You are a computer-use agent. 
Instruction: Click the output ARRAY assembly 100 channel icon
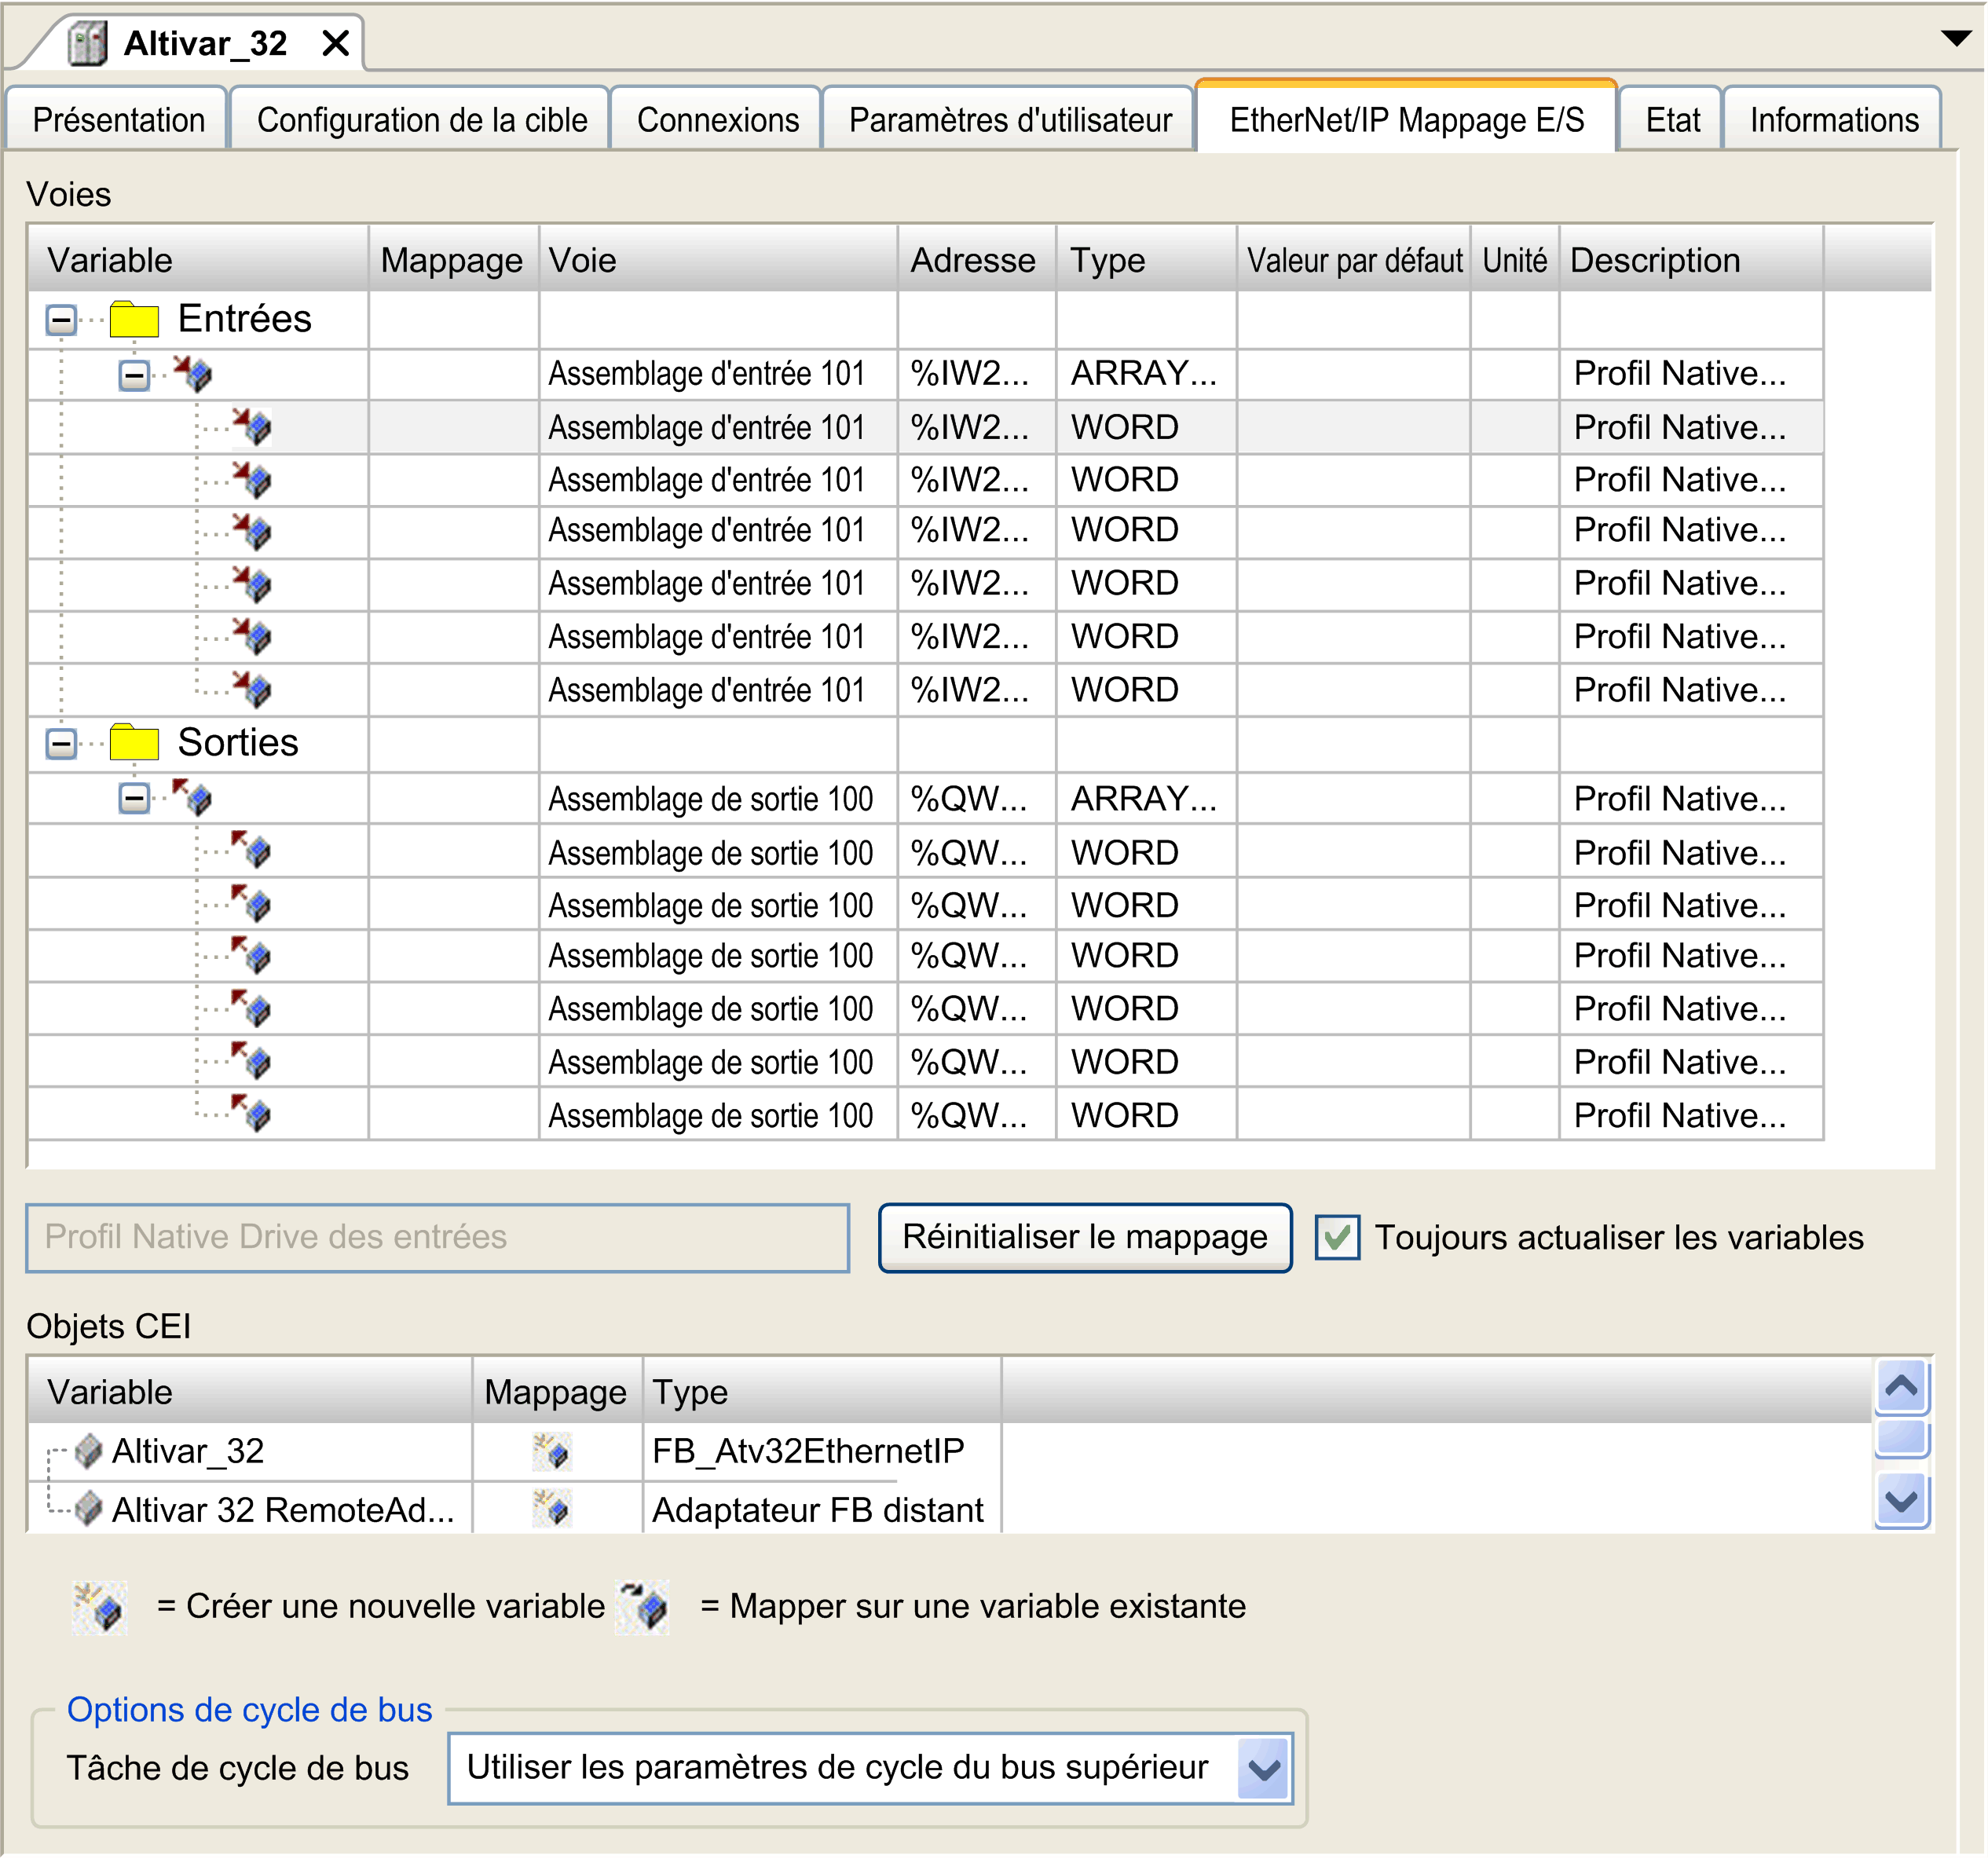[192, 798]
